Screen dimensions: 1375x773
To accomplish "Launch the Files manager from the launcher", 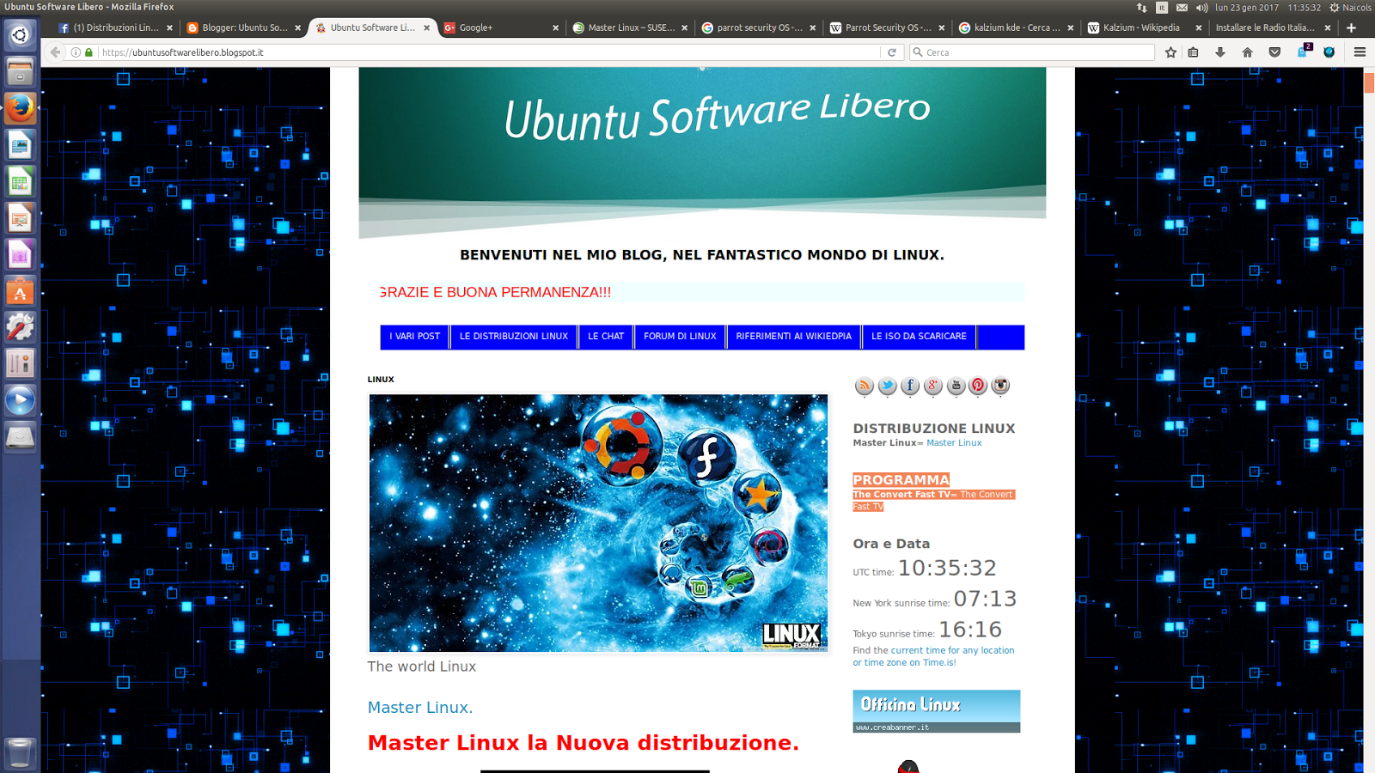I will click(x=20, y=72).
